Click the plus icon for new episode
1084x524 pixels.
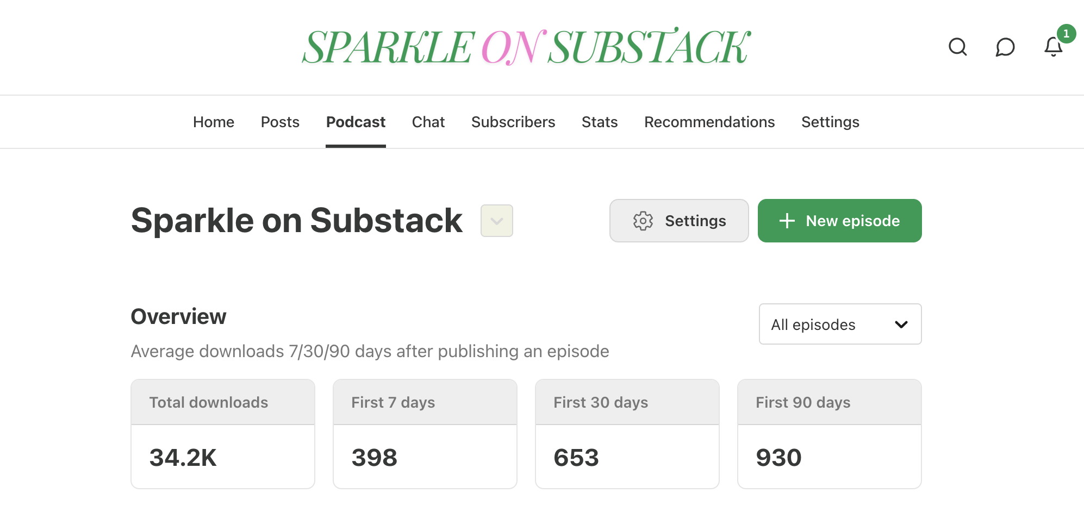coord(787,221)
